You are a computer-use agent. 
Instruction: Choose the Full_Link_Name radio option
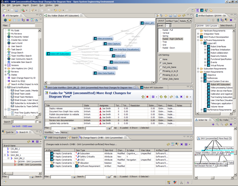(161, 67)
